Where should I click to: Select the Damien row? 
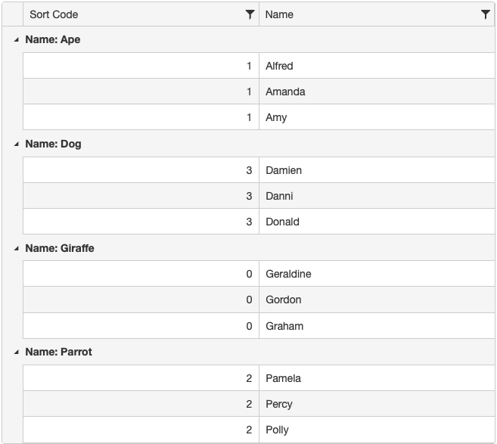tap(259, 170)
